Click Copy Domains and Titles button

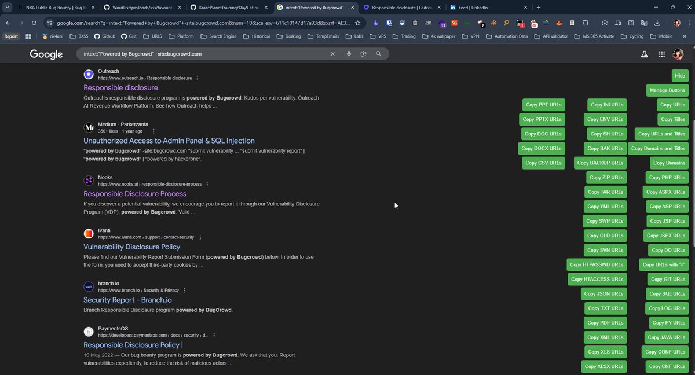(x=658, y=148)
